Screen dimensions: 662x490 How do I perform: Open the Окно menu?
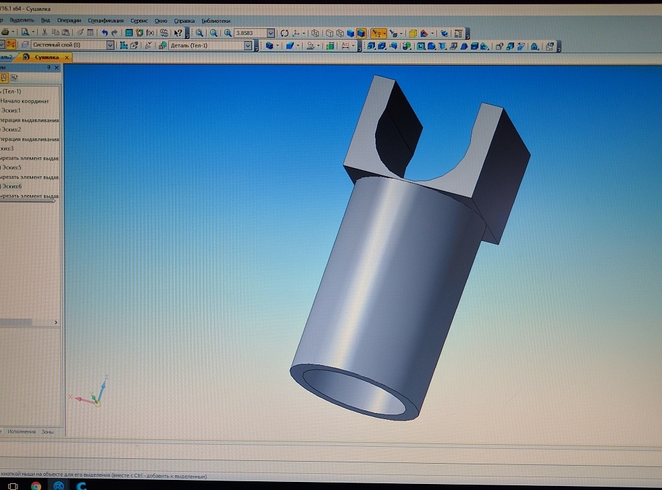[161, 21]
